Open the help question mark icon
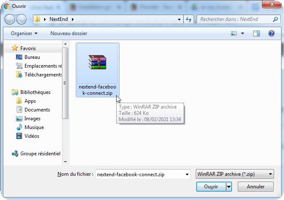 coord(272,33)
